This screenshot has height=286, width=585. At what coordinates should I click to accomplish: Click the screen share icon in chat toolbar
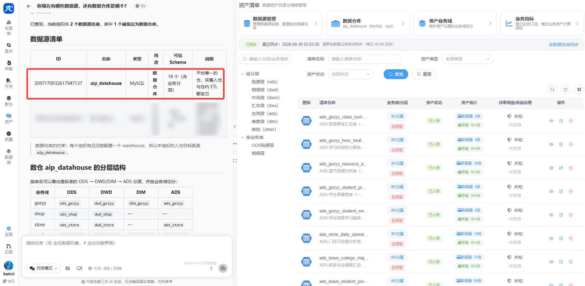click(79, 268)
